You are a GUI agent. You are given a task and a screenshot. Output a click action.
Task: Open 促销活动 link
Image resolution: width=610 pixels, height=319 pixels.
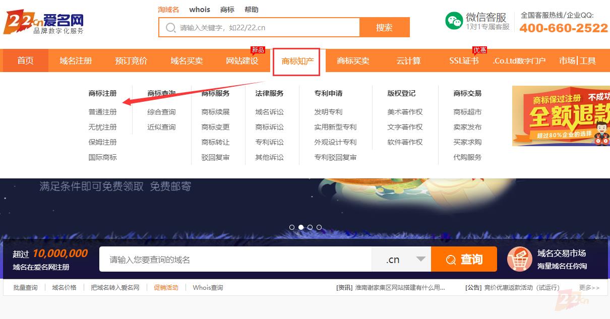point(166,288)
